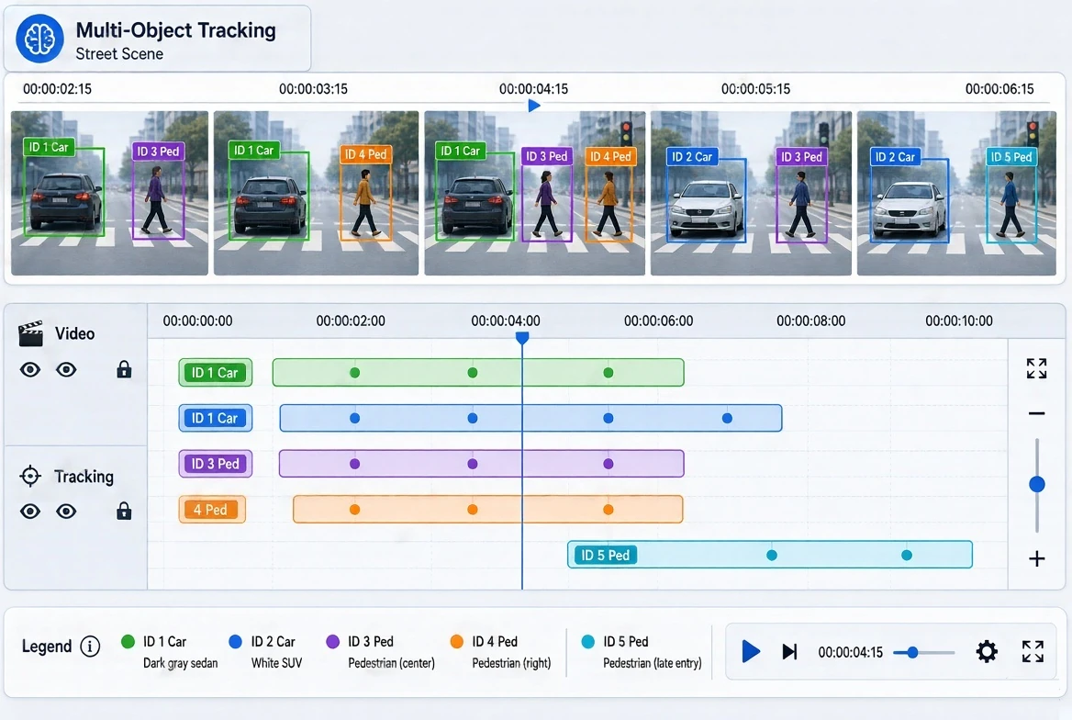Open the frame thumbnail at 00:00:02:15

[x=109, y=193]
